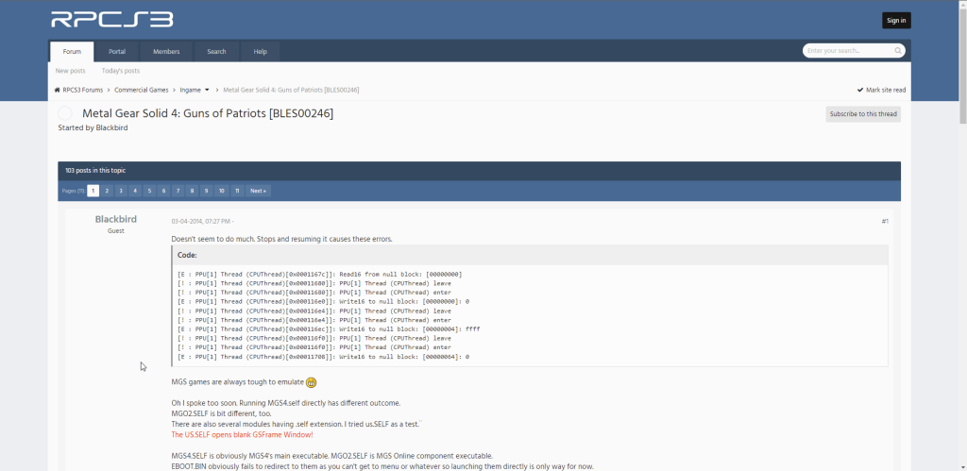Image resolution: width=967 pixels, height=471 pixels.
Task: Open the Portal tab
Action: tap(117, 51)
